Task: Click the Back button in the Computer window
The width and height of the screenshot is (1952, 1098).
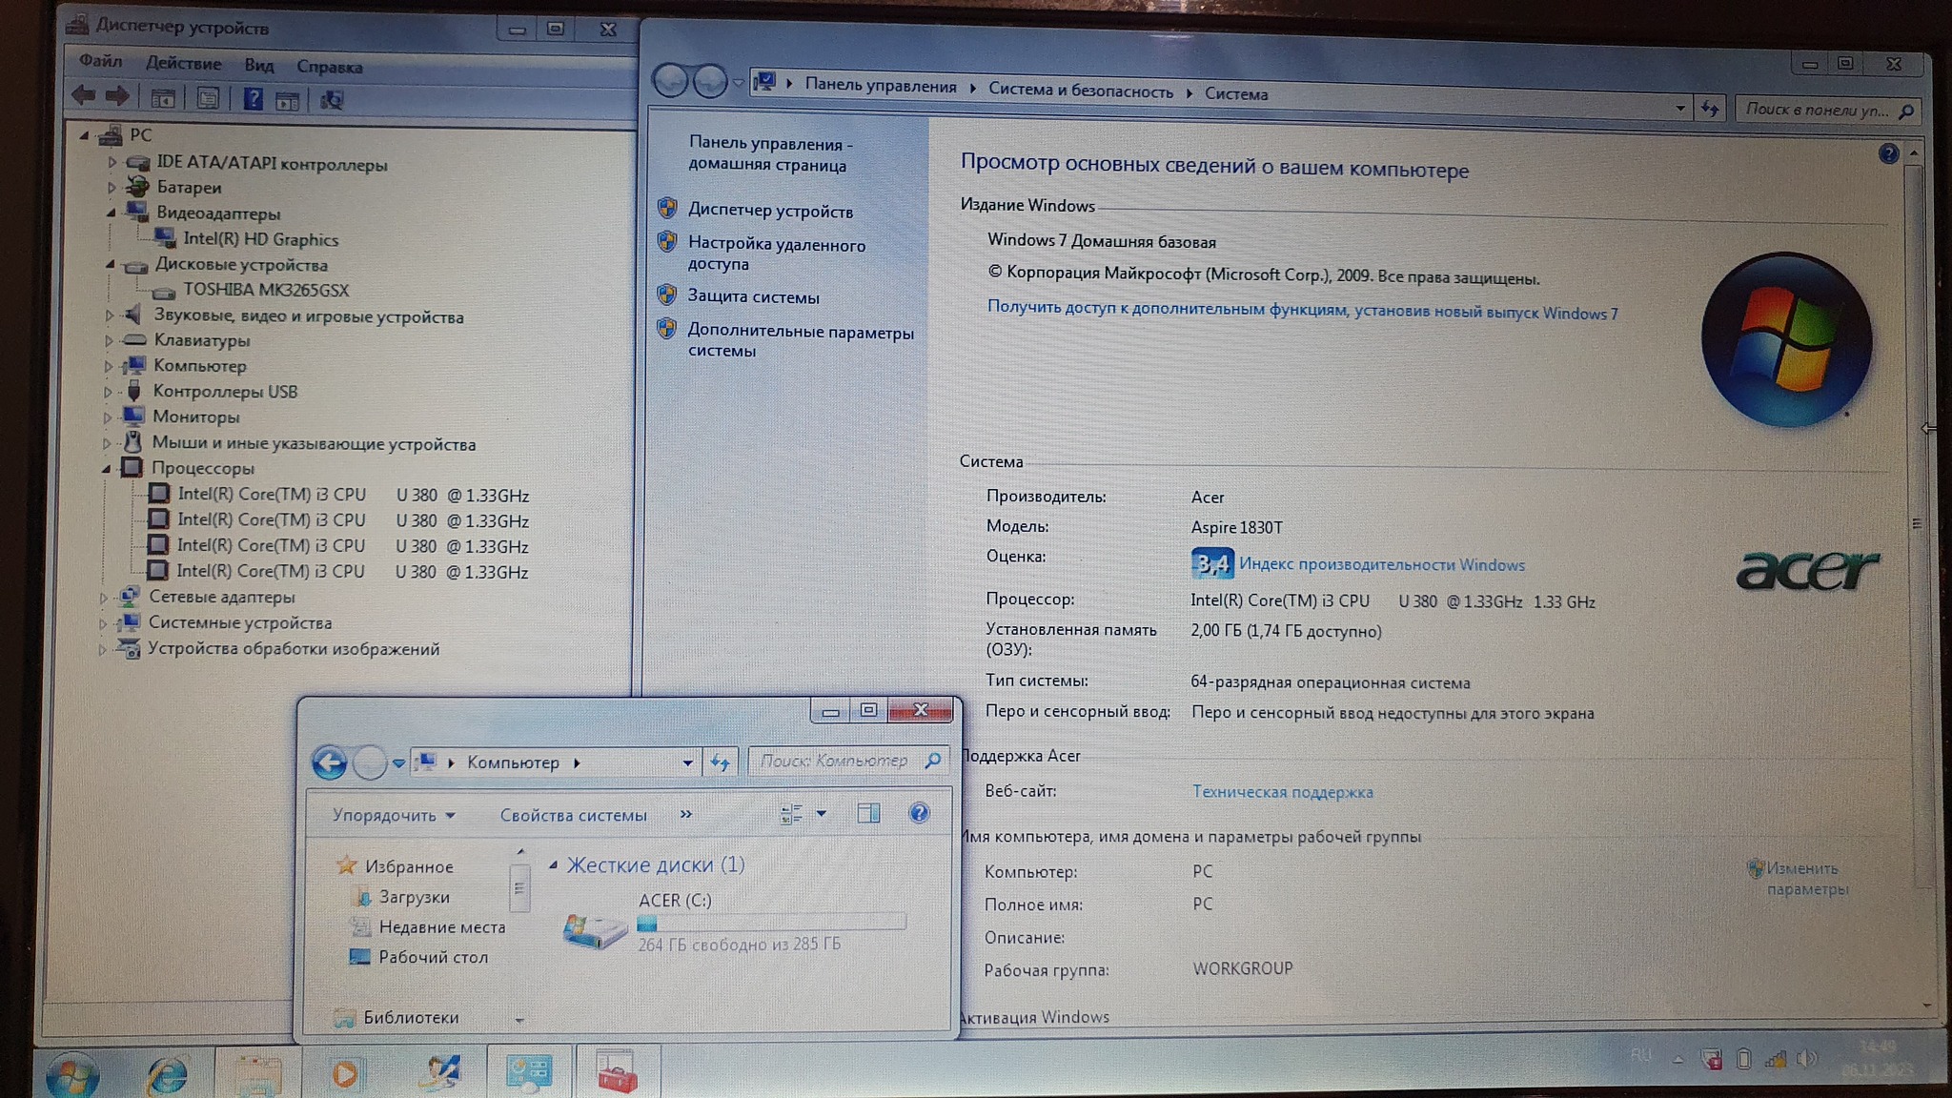Action: click(330, 762)
